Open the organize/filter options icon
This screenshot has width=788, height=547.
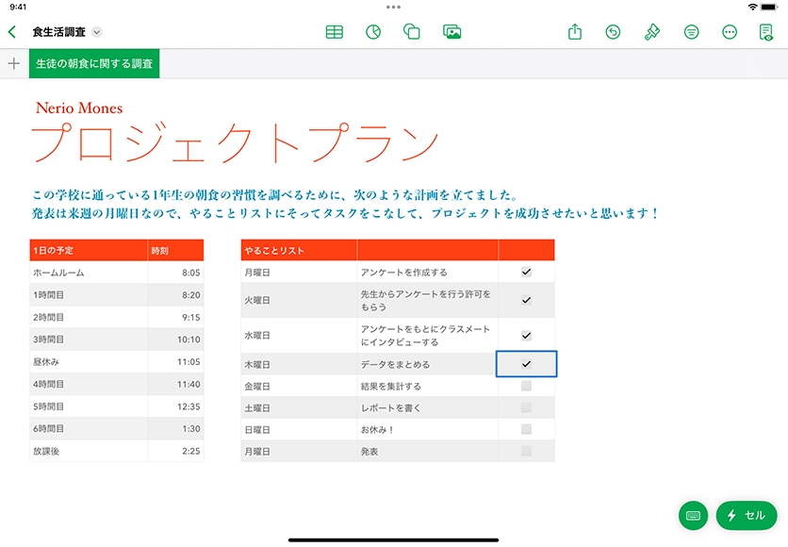[x=691, y=32]
